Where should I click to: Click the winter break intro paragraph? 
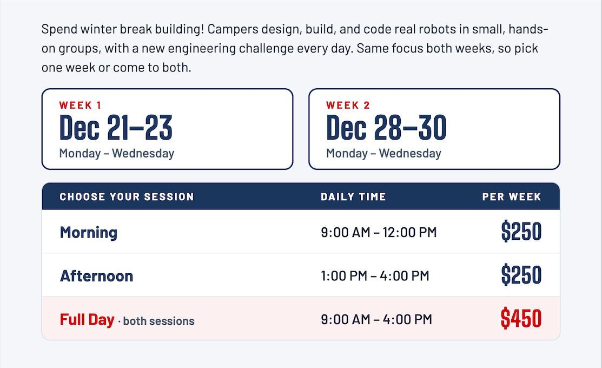(295, 48)
